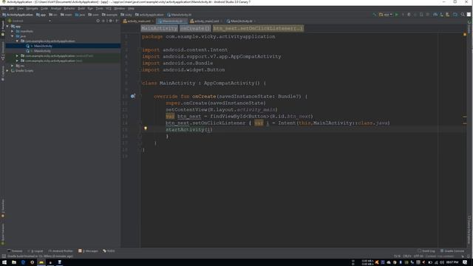The height and width of the screenshot is (266, 473).
Task: Click the AVD Manager toolbar icon
Action: tap(441, 15)
